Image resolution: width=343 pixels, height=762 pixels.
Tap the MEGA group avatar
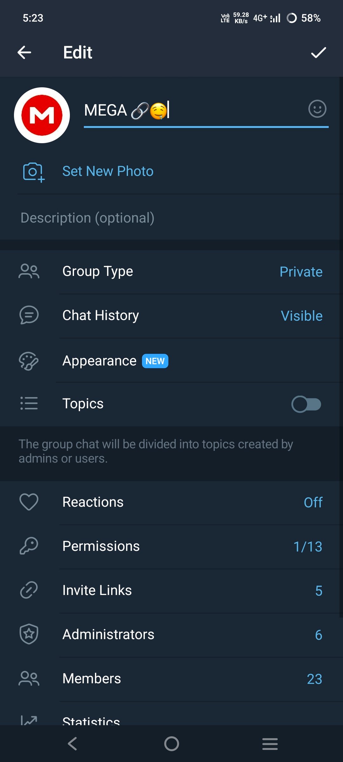point(42,115)
